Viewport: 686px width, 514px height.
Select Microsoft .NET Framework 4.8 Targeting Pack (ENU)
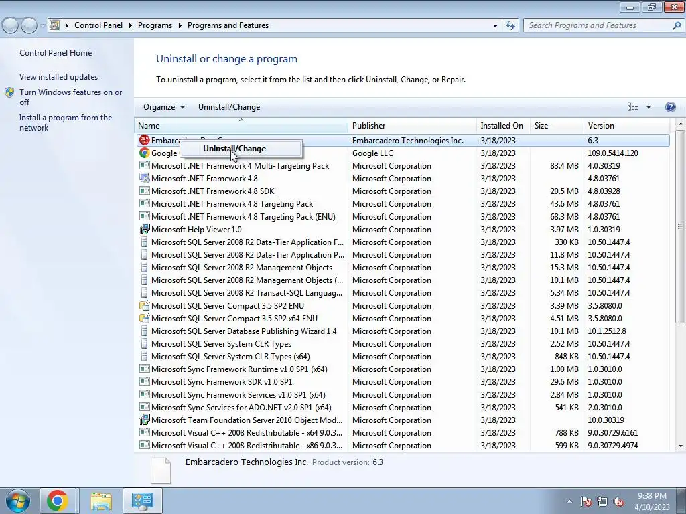point(402,216)
